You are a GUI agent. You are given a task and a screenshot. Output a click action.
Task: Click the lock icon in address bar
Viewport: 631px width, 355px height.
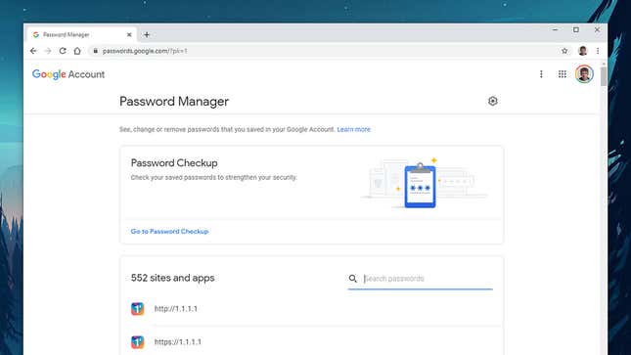point(95,51)
